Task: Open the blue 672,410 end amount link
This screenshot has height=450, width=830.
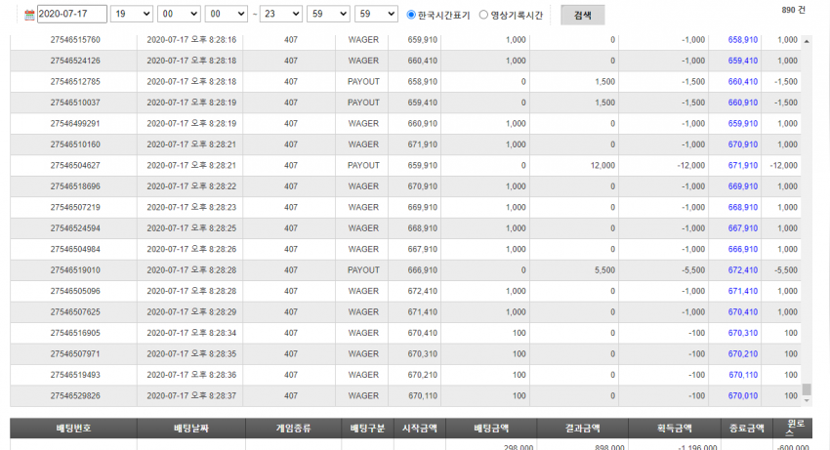Action: tap(743, 270)
